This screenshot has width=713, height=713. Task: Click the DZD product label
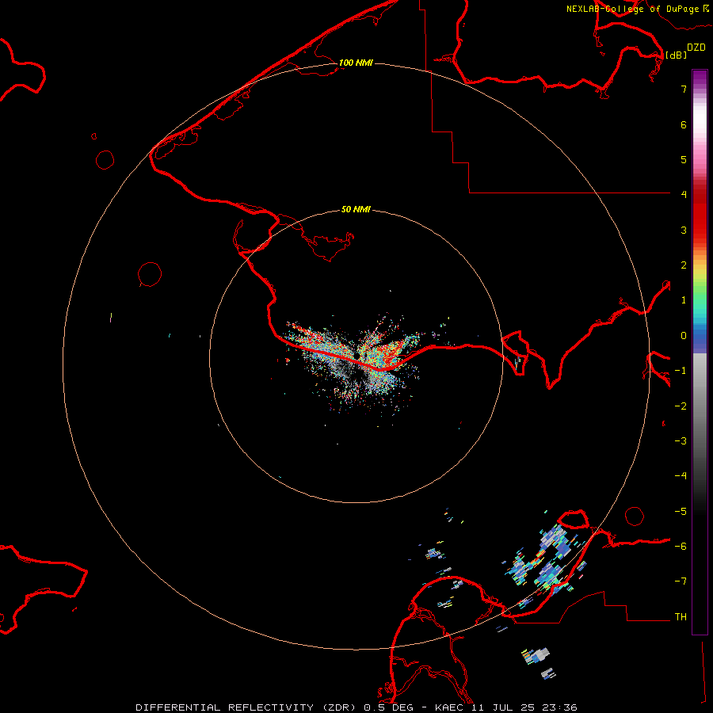(696, 48)
